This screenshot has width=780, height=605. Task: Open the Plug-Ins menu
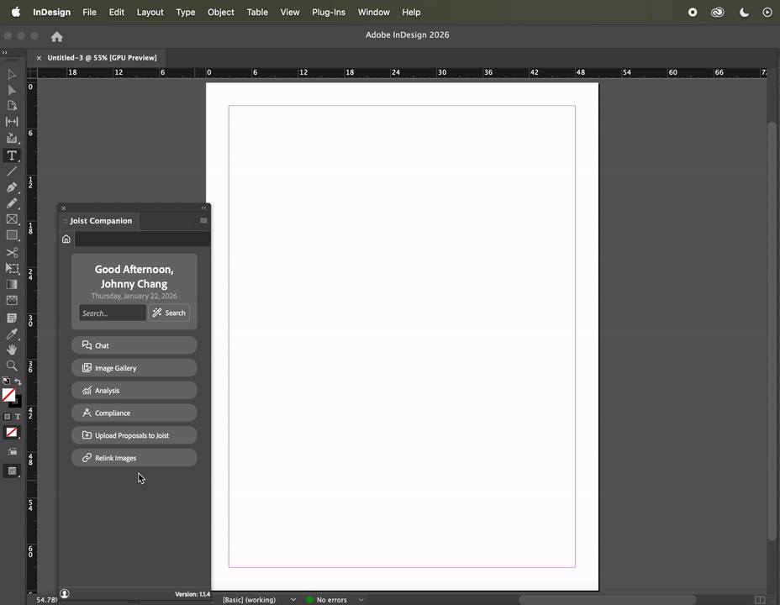pyautogui.click(x=329, y=13)
